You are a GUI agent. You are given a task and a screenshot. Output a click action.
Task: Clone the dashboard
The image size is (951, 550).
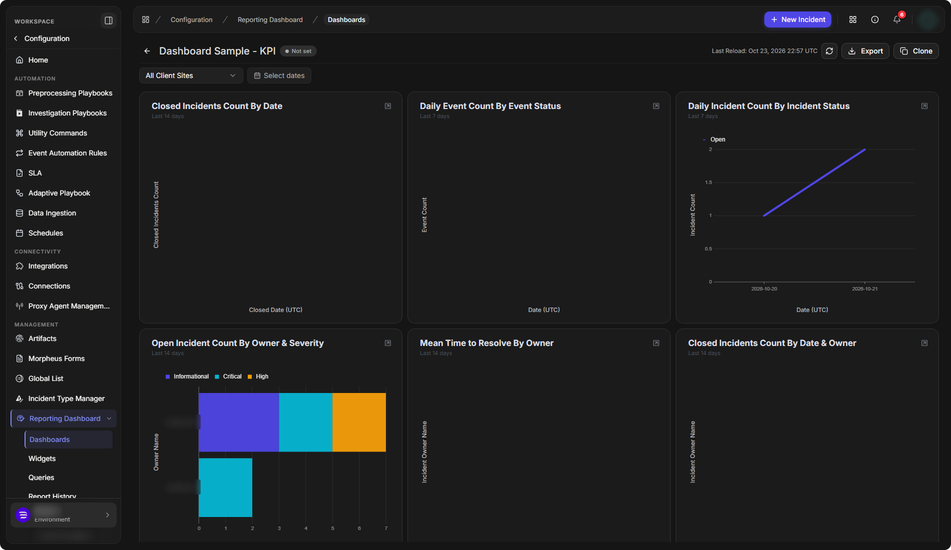click(x=916, y=51)
